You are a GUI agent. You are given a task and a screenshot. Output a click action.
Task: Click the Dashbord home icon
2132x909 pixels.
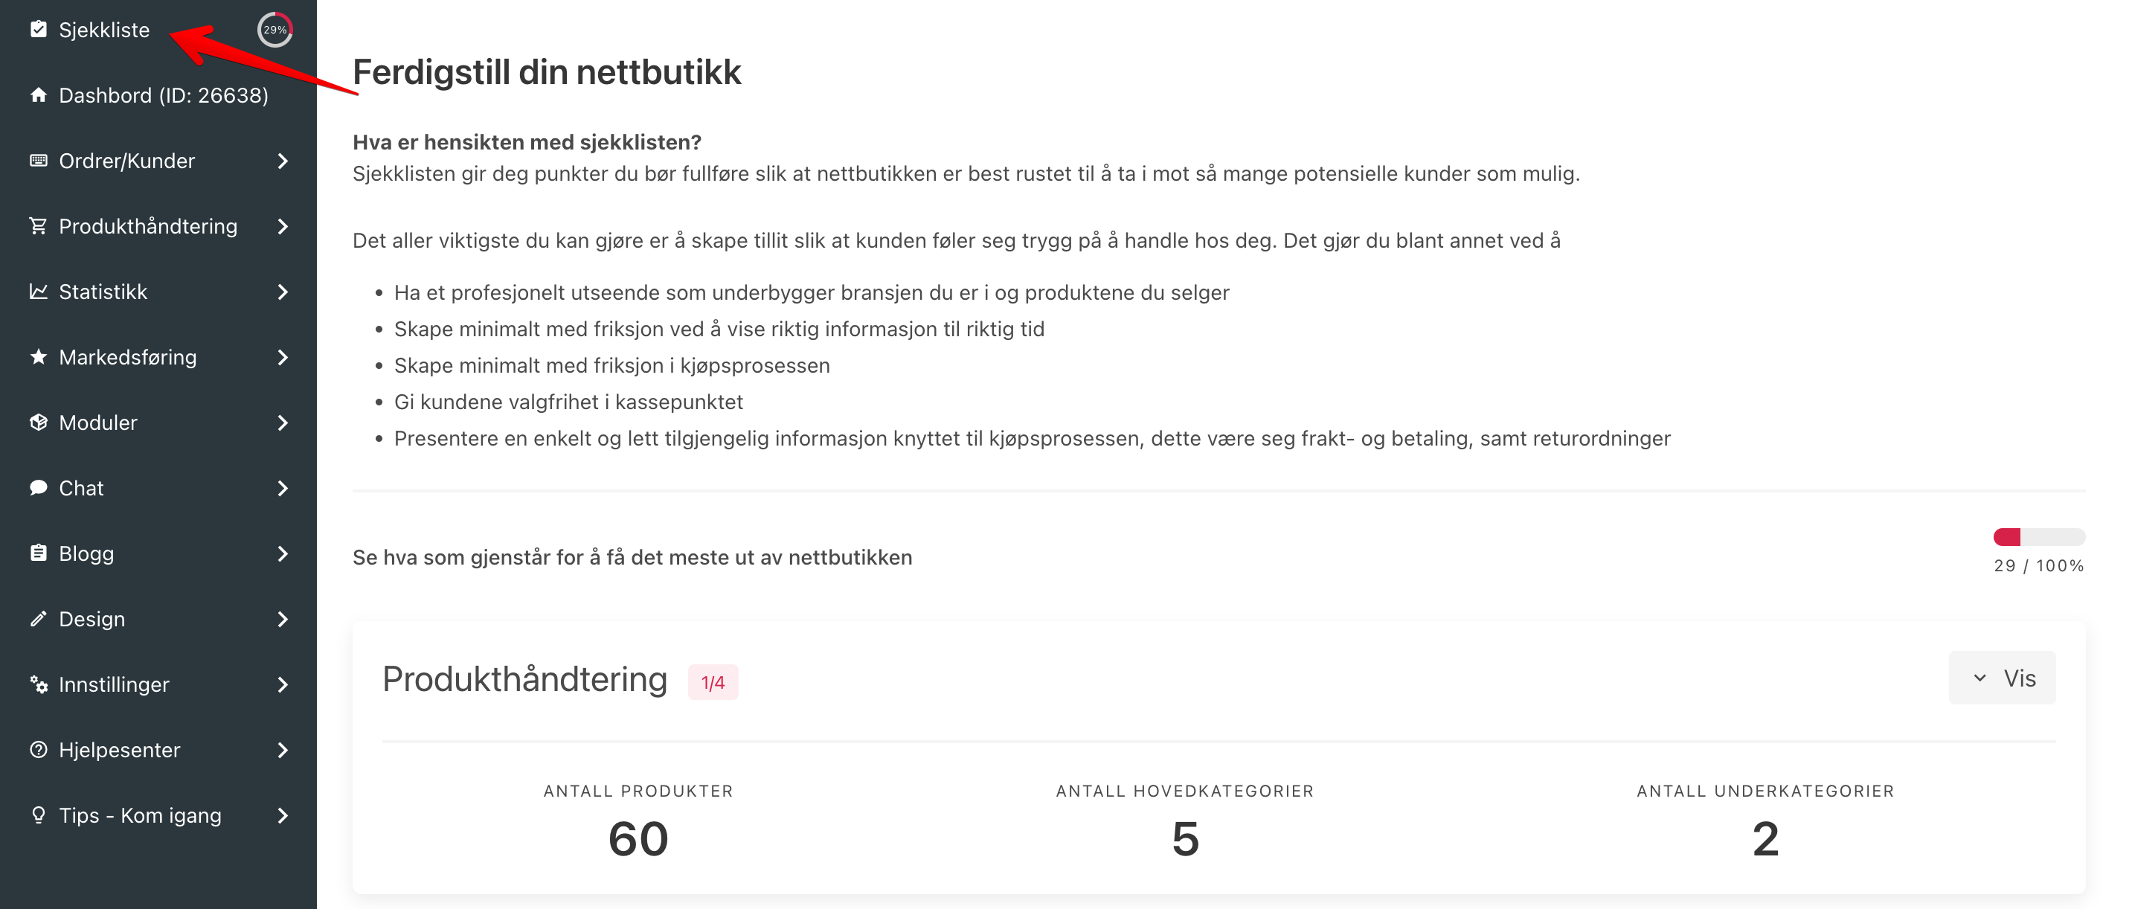coord(38,94)
